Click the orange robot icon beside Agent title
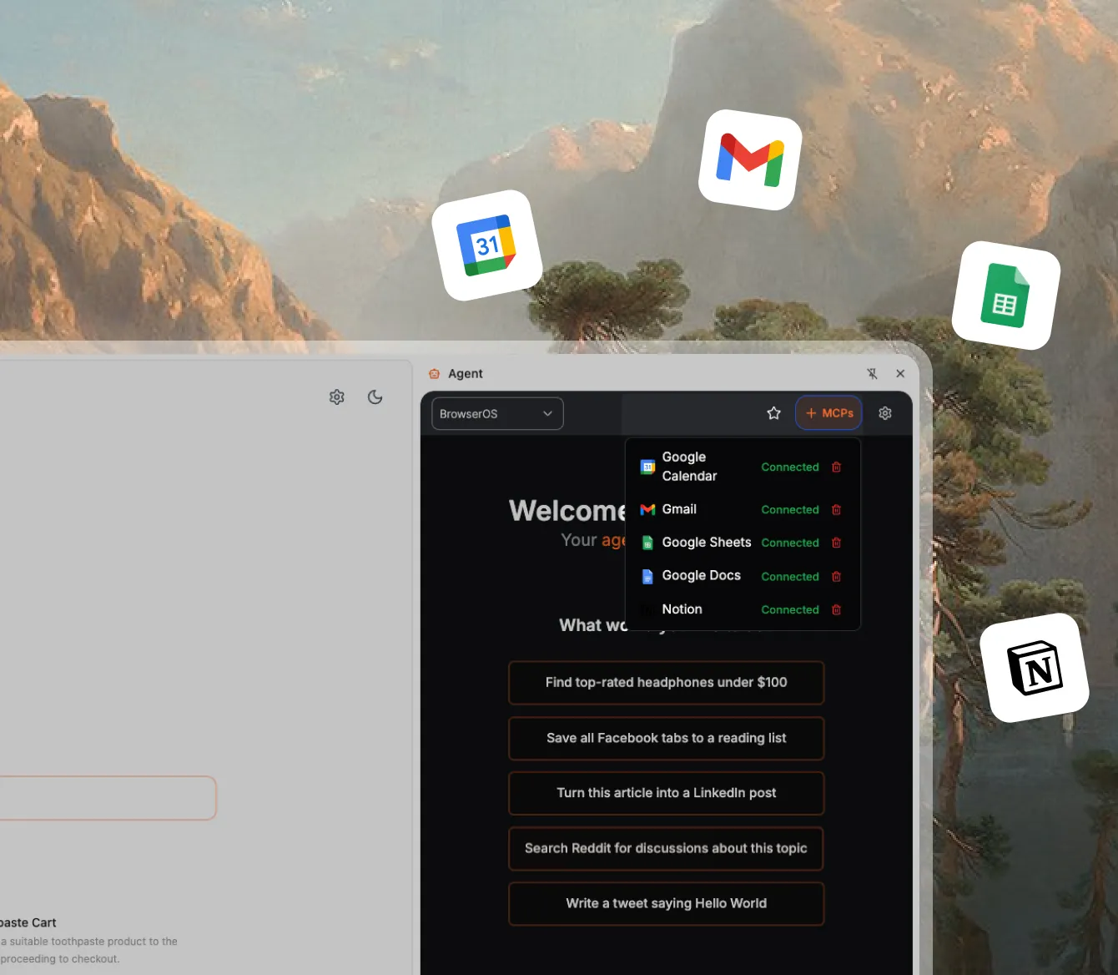This screenshot has width=1118, height=975. [x=434, y=373]
